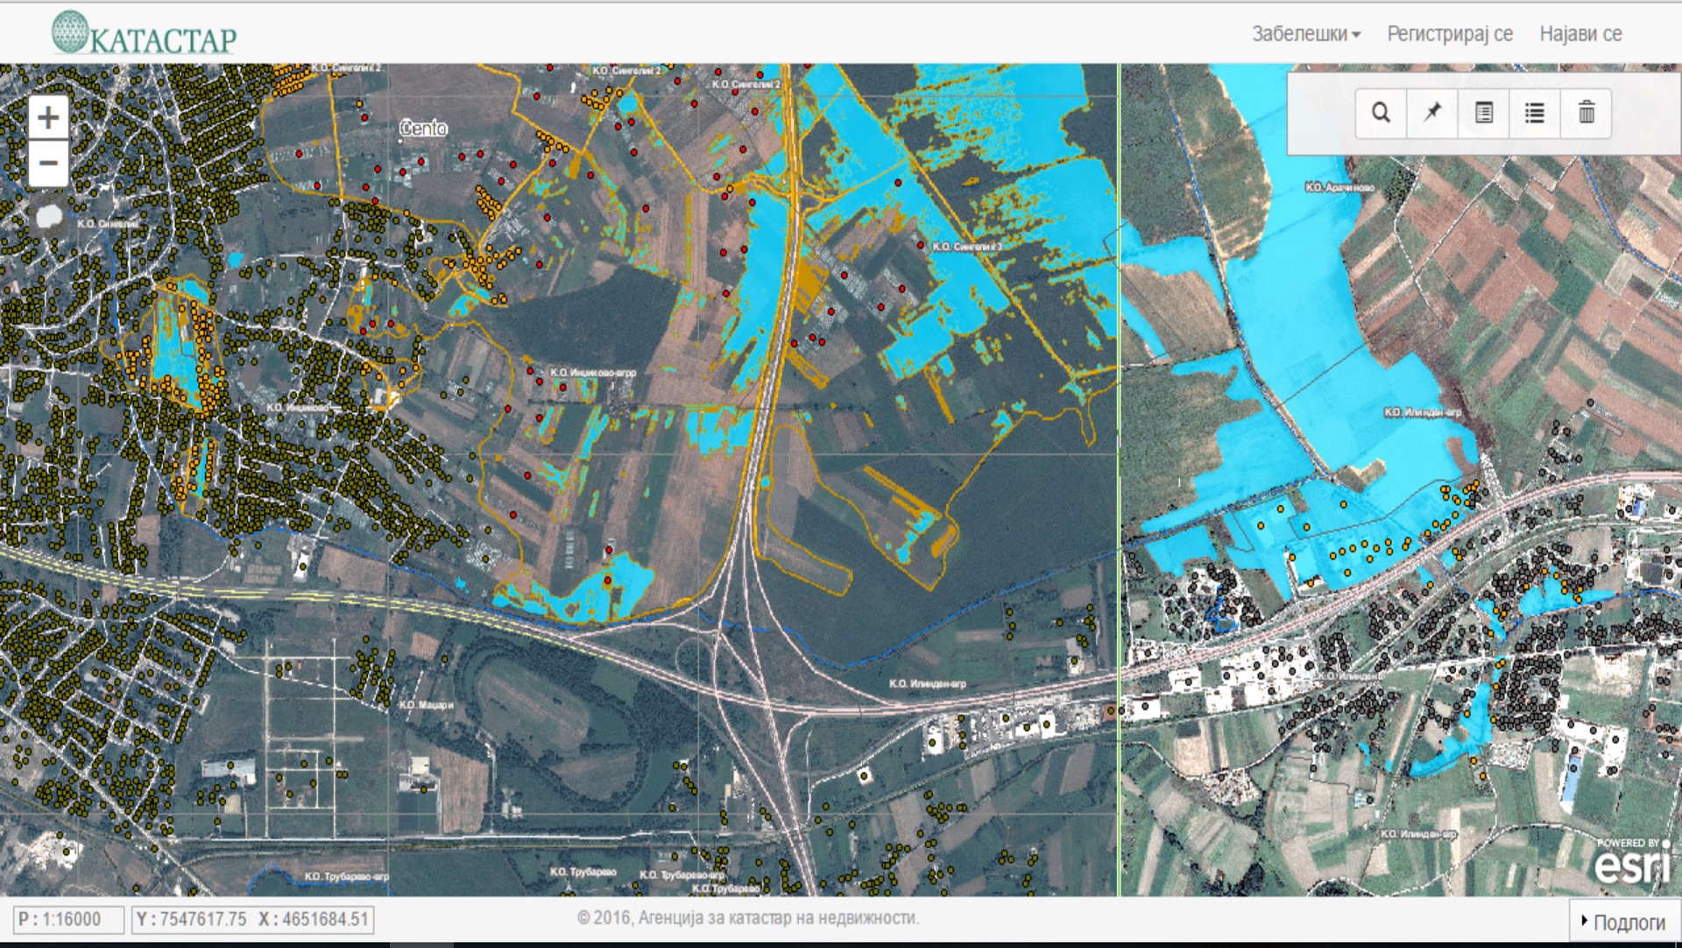Image resolution: width=1682 pixels, height=948 pixels.
Task: Open the Регистрирај се link
Action: pos(1449,34)
